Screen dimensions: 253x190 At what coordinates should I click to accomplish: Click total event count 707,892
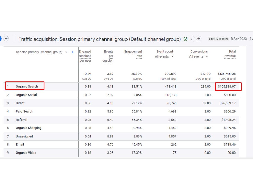(171, 74)
